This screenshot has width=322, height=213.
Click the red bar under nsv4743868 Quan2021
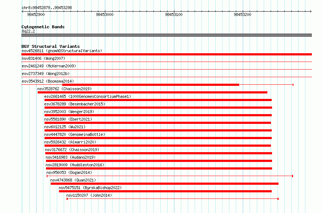[165, 184]
